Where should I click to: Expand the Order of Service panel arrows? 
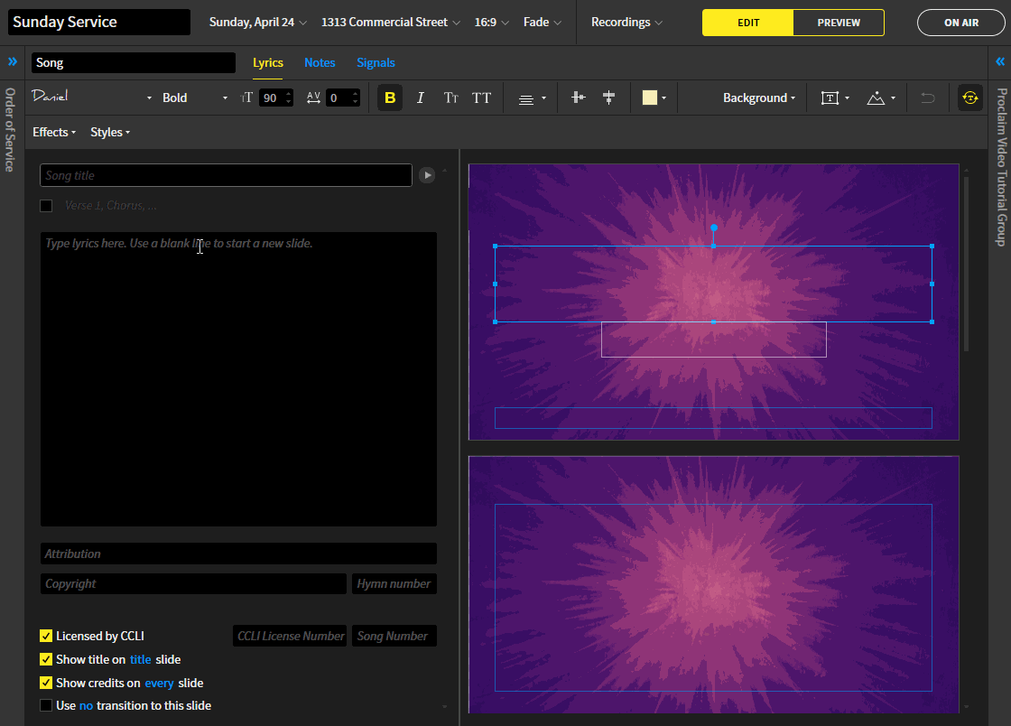click(13, 62)
